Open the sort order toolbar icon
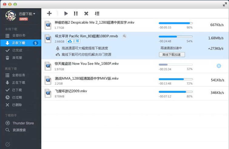This screenshot has width=229, height=149. pos(97,14)
